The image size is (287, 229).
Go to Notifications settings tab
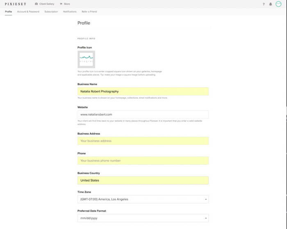click(x=70, y=11)
